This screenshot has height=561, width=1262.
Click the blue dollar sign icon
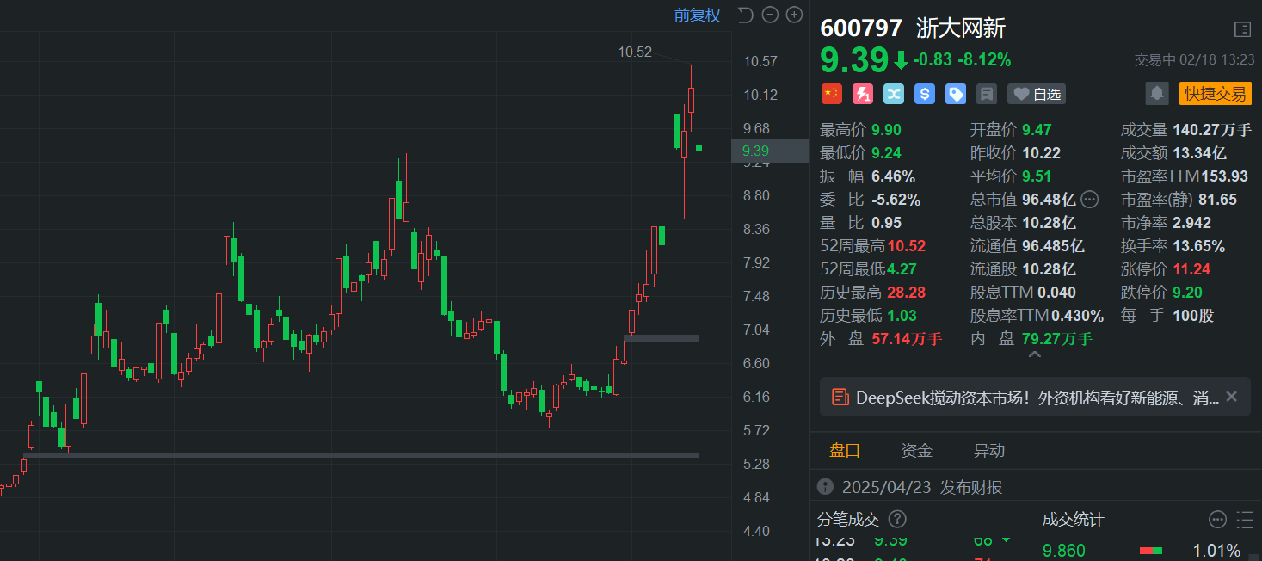[x=925, y=94]
